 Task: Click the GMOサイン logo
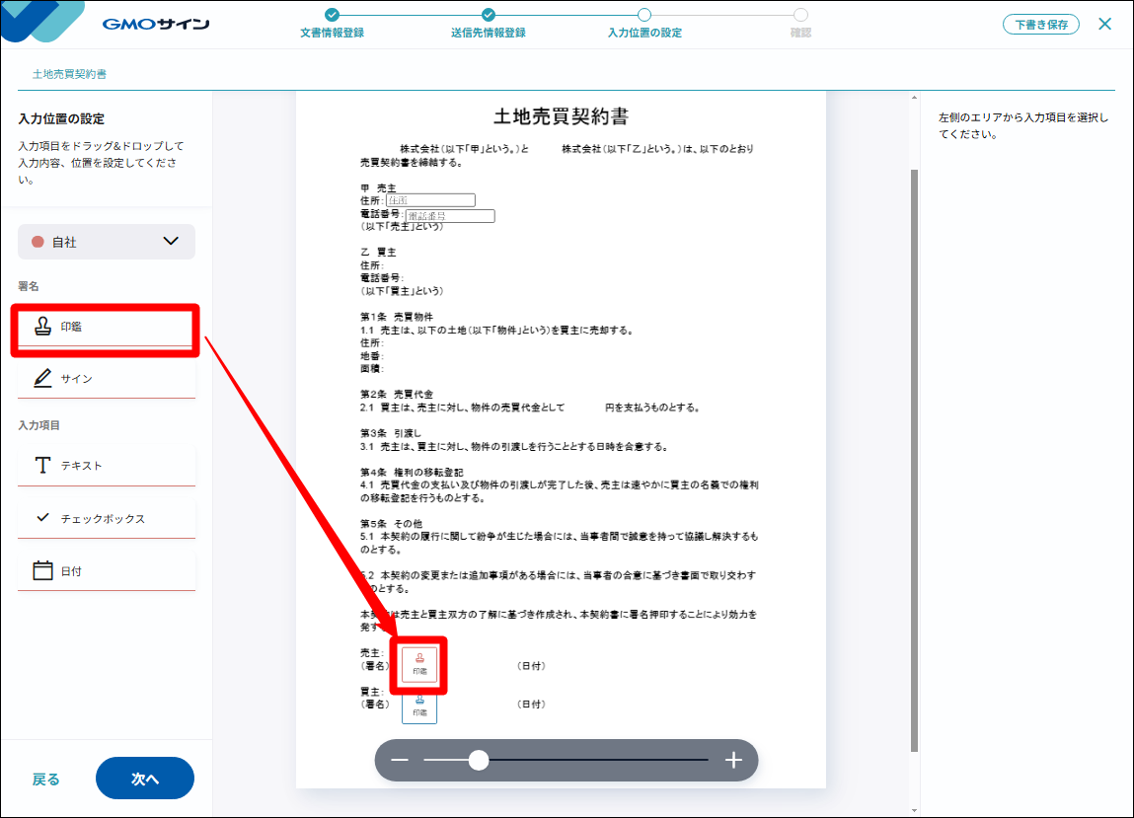[x=156, y=24]
